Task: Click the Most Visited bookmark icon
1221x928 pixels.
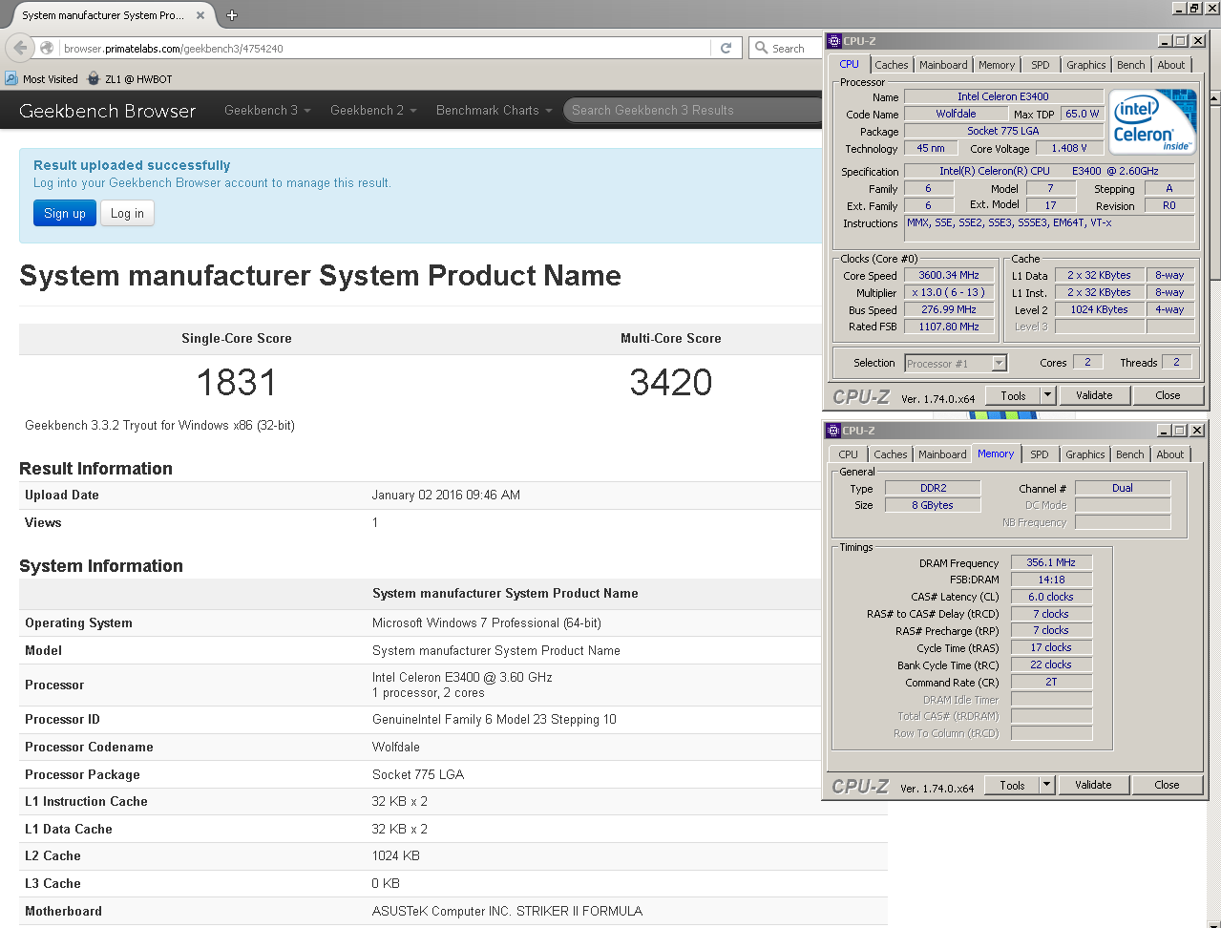Action: click(x=11, y=78)
